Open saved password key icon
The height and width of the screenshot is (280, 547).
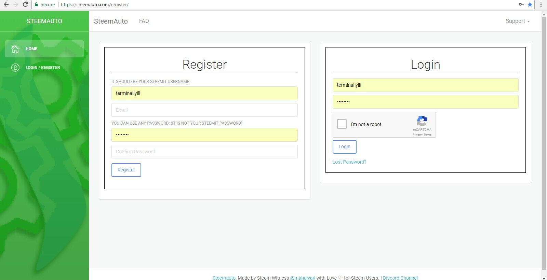521,4
